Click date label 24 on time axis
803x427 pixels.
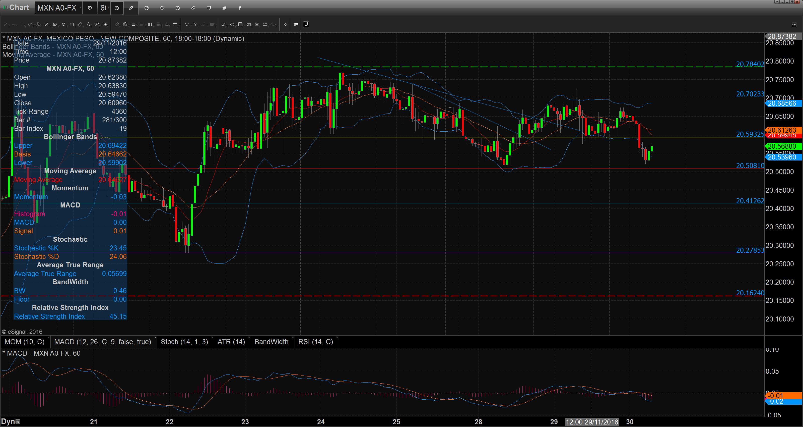tap(321, 422)
